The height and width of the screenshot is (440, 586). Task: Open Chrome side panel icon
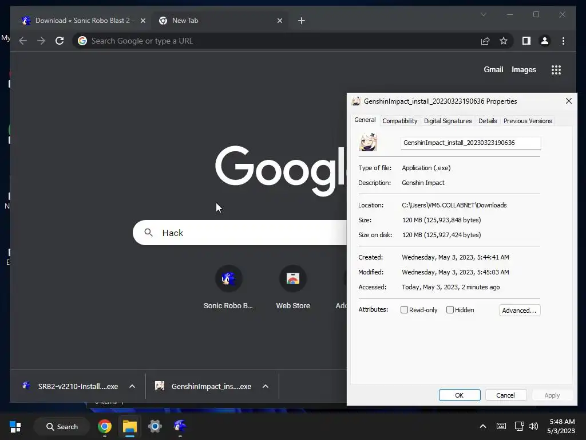pos(526,41)
